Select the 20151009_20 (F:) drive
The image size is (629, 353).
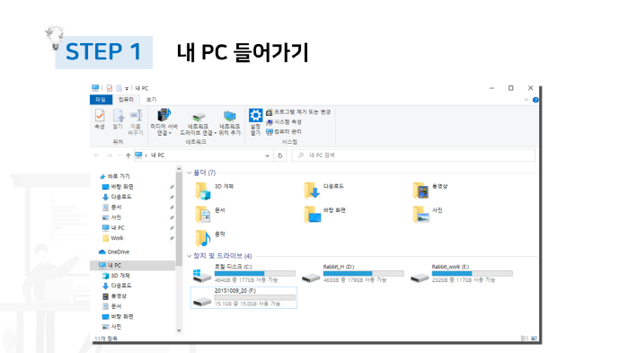[244, 297]
